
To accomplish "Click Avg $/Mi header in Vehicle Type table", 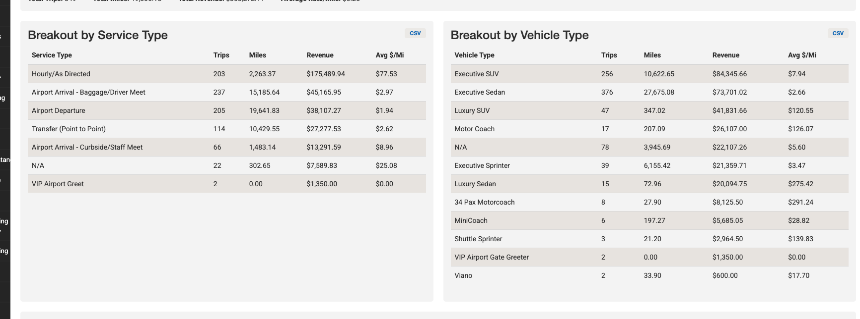I will click(x=801, y=55).
